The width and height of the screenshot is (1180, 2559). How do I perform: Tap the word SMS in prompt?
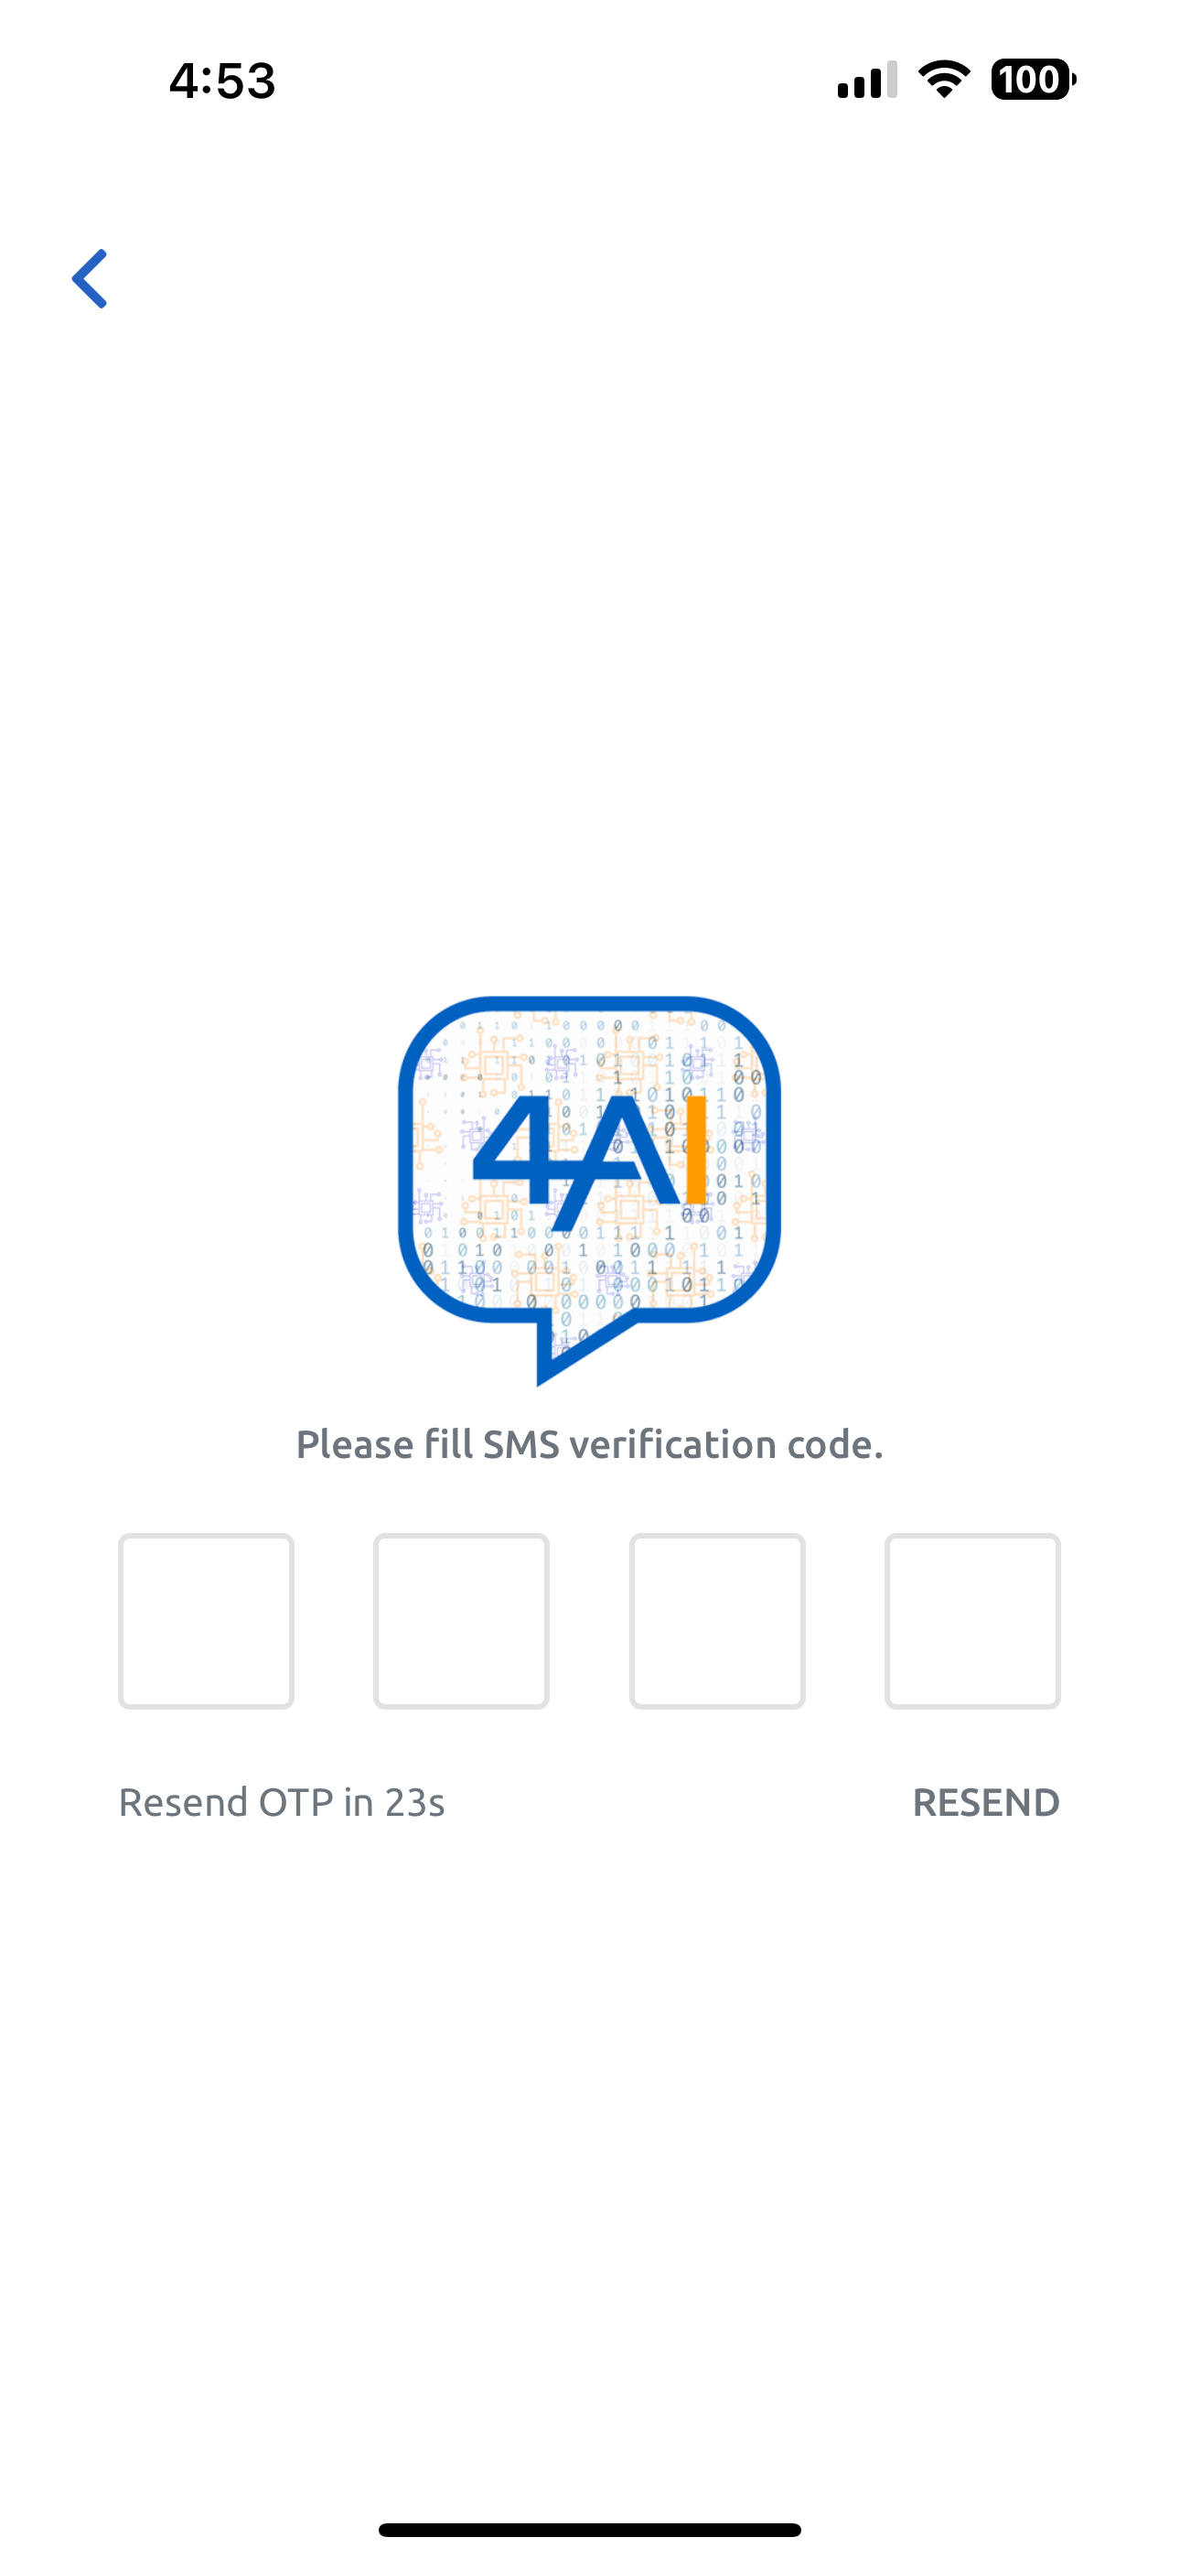[x=521, y=1444]
